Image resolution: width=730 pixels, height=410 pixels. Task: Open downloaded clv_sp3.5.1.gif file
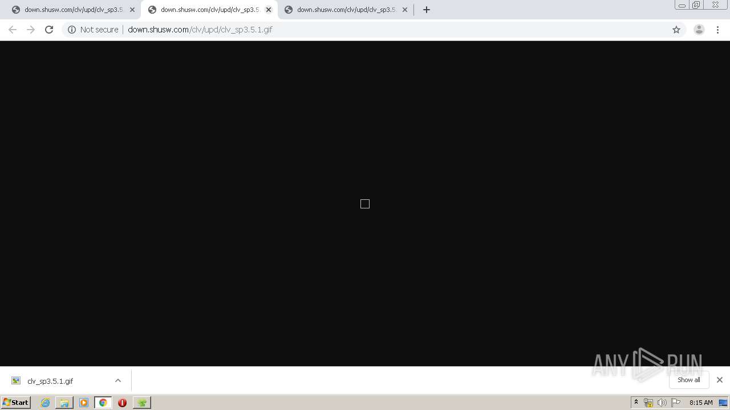50,381
